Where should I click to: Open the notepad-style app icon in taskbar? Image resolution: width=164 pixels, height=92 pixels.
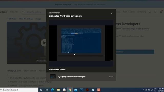coord(93,90)
